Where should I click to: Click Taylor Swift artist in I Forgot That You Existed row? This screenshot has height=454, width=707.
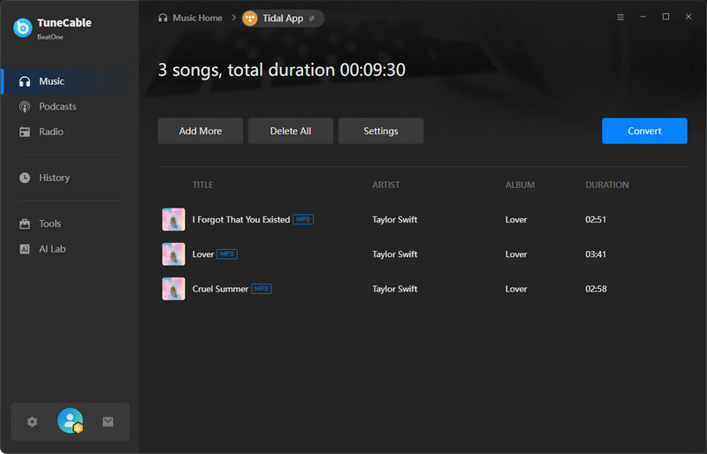click(x=394, y=220)
